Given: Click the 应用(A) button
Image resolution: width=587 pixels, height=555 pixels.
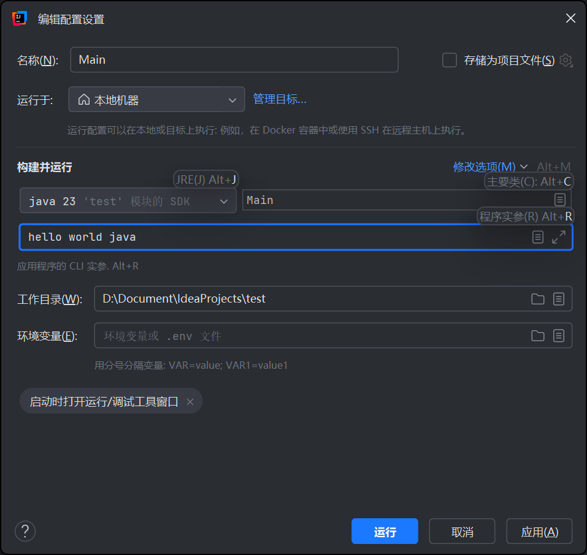Looking at the screenshot, I should coord(539,531).
